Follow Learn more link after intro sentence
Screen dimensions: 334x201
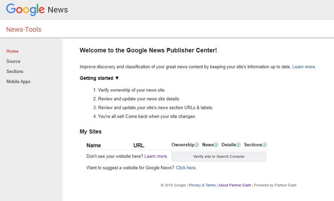point(304,67)
